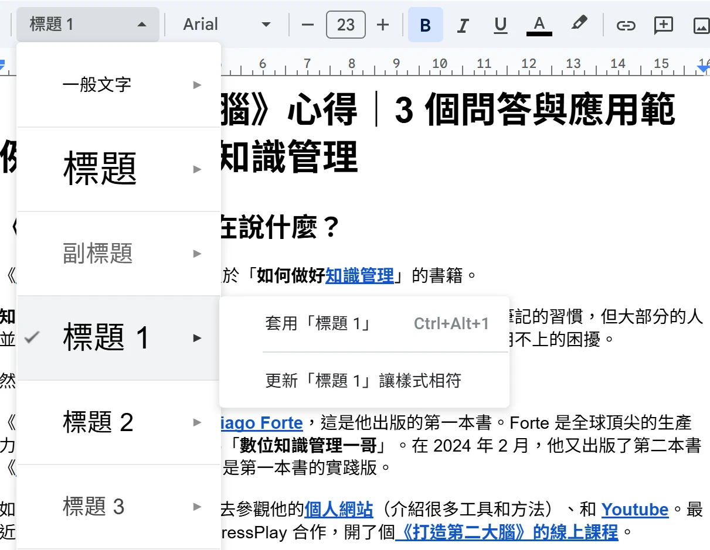The height and width of the screenshot is (550, 710).
Task: Open the text color picker
Action: tap(539, 25)
